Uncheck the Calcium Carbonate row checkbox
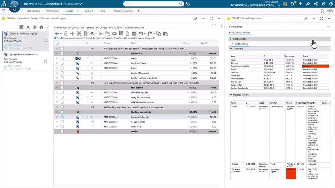 62,117
